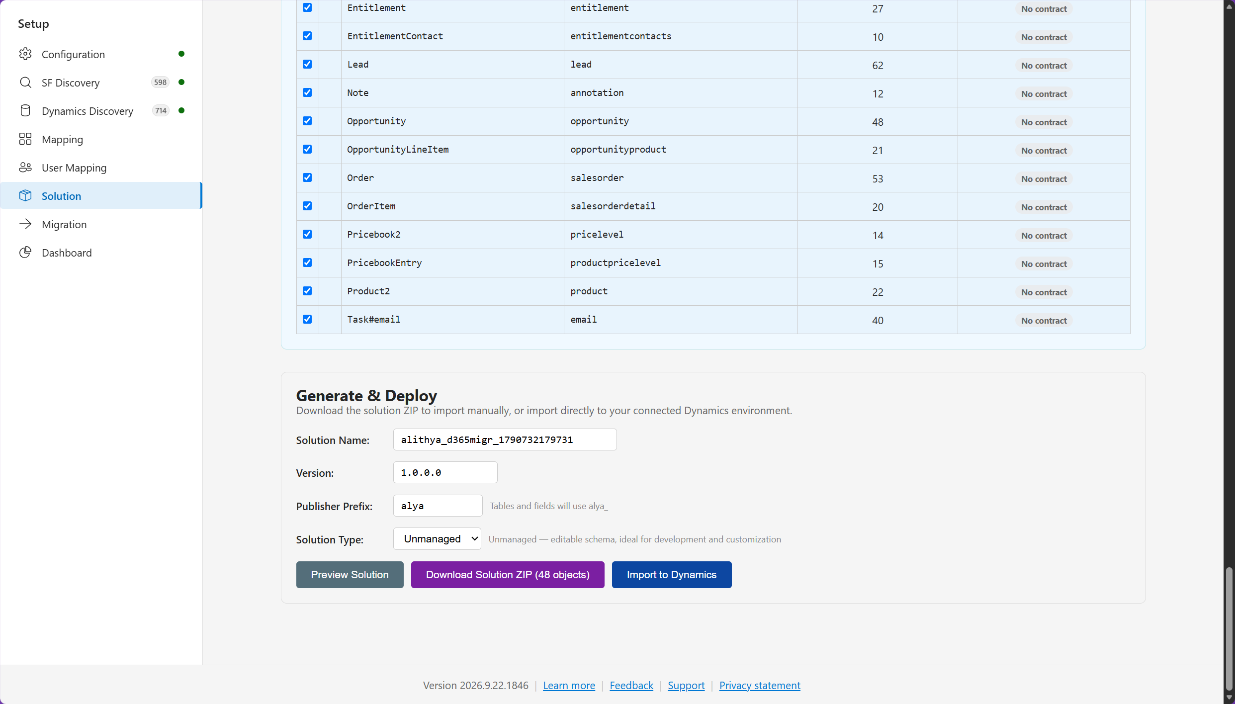Viewport: 1235px width, 704px height.
Task: Click the Dashboard pie chart icon
Action: click(25, 253)
